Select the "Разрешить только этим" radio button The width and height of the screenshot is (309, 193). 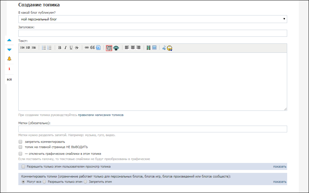(x=45, y=182)
